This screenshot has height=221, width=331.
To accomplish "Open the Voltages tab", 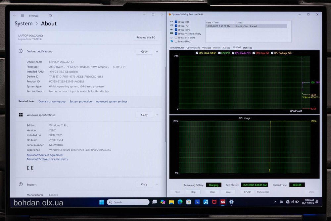I will 207,47.
